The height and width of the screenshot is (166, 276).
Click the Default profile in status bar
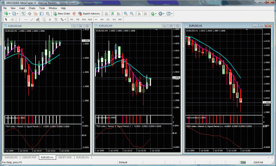123,162
